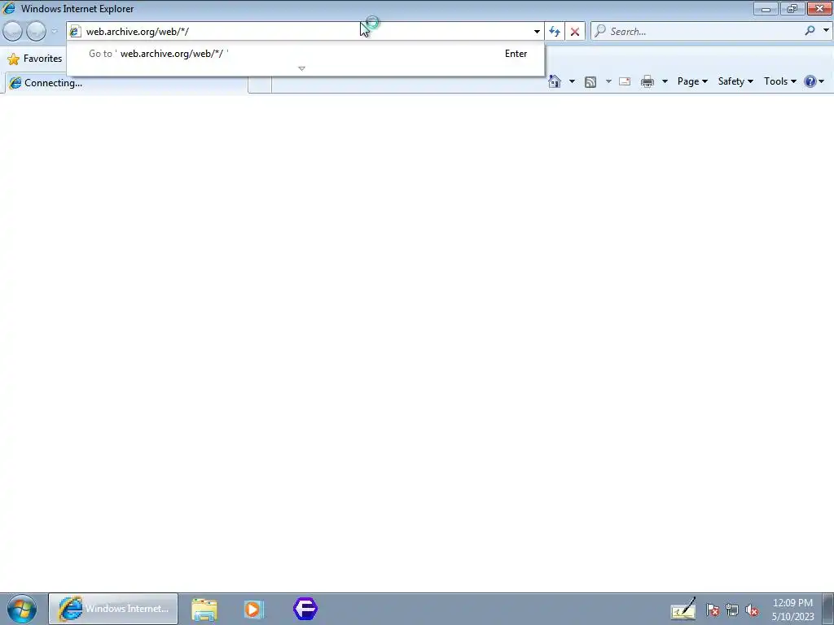Open the Feeds dropdown arrow

coord(608,81)
